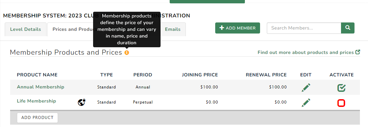Go to the Emails tab
Viewport: 368px width, 127px height.
tap(173, 29)
